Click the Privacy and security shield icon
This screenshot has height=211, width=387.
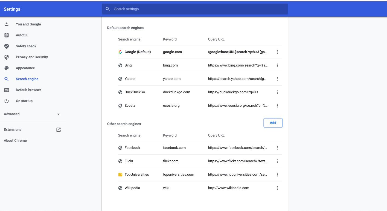tap(7, 57)
